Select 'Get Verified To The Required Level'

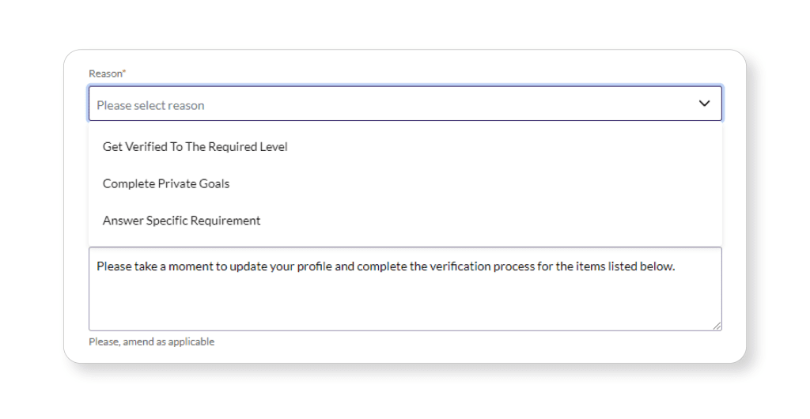pos(195,147)
